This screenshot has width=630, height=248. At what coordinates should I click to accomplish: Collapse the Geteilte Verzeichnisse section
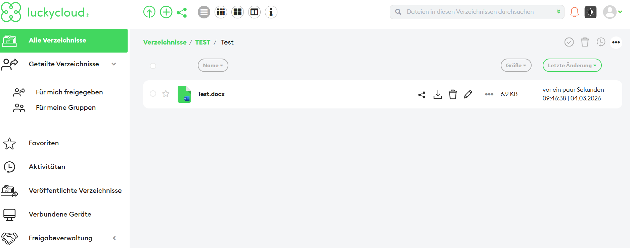click(114, 64)
